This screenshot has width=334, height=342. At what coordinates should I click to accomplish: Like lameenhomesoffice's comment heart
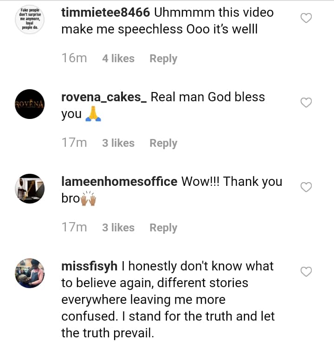(x=306, y=187)
